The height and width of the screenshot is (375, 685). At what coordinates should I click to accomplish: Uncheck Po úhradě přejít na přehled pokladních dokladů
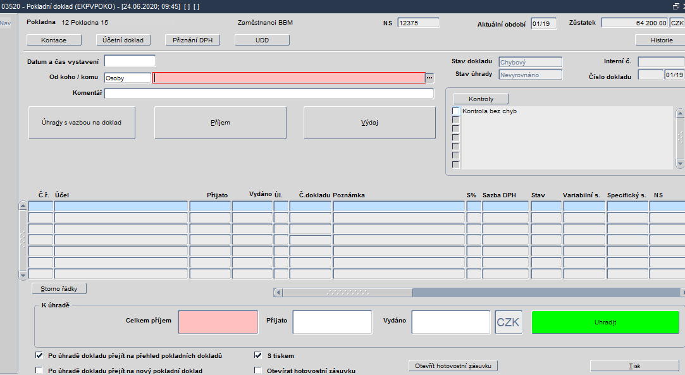(x=40, y=355)
